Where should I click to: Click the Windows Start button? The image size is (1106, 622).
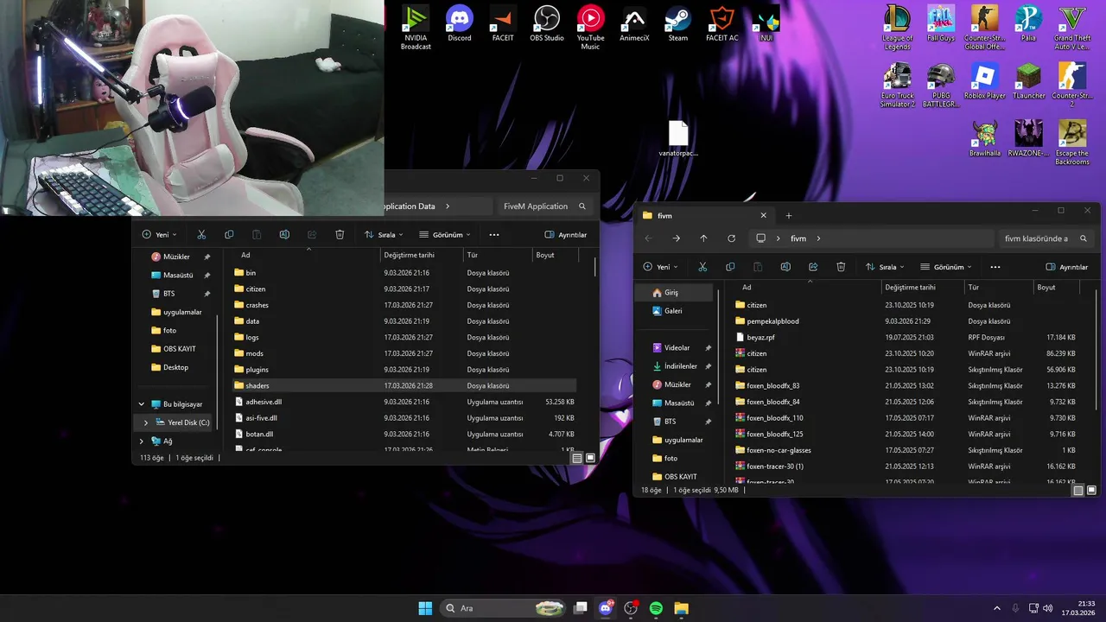pyautogui.click(x=425, y=608)
